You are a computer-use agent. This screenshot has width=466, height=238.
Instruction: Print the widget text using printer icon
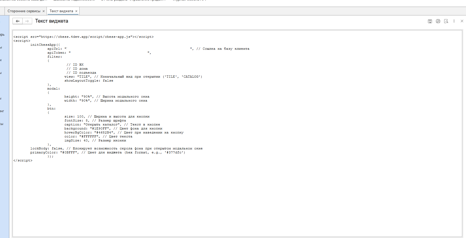pyautogui.click(x=438, y=21)
